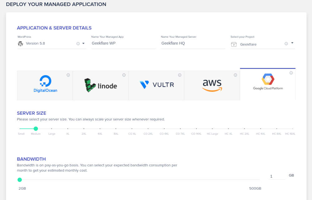The image size is (312, 200).
Task: Click the project folder icon
Action: click(x=234, y=44)
